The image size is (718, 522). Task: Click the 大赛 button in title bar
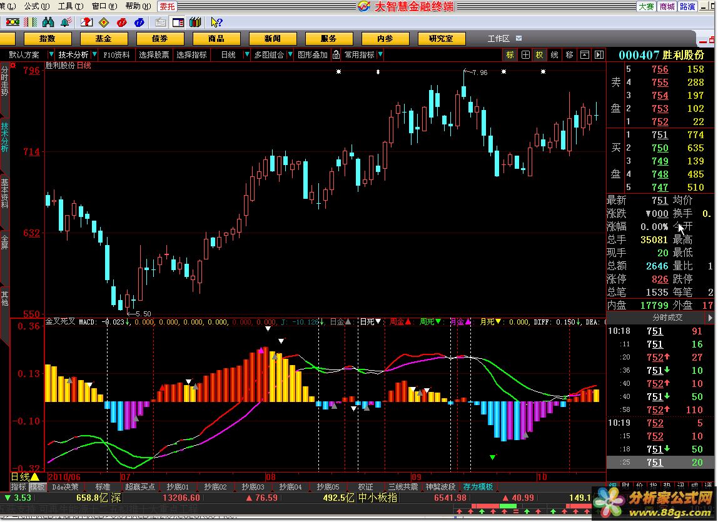click(646, 6)
